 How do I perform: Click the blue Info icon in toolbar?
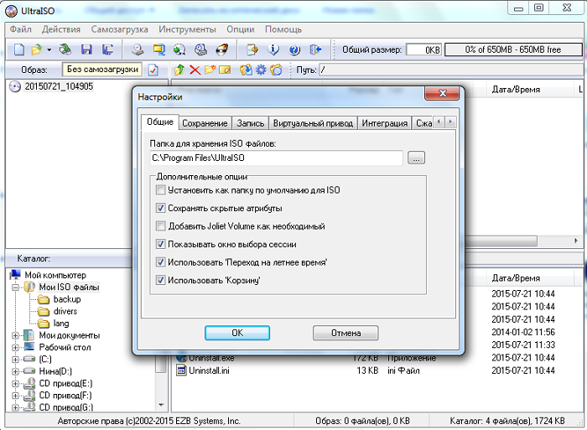coord(273,49)
